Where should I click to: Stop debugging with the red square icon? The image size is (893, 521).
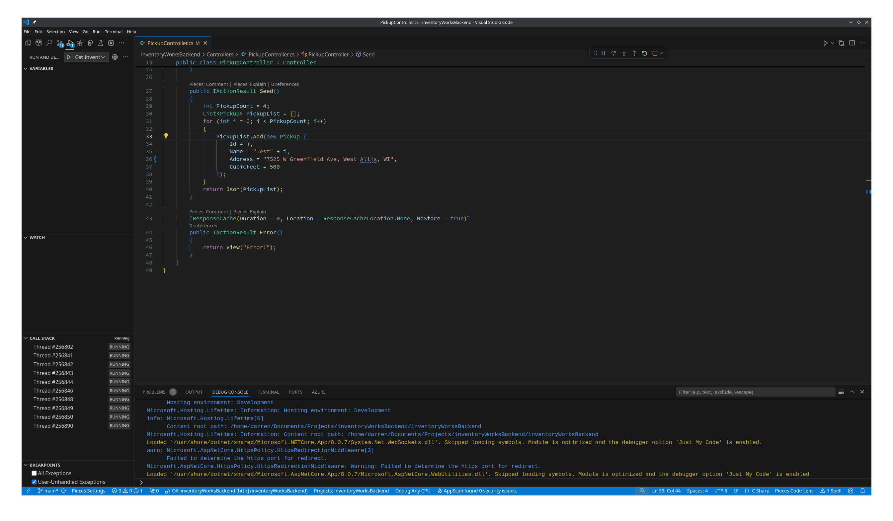pyautogui.click(x=655, y=53)
